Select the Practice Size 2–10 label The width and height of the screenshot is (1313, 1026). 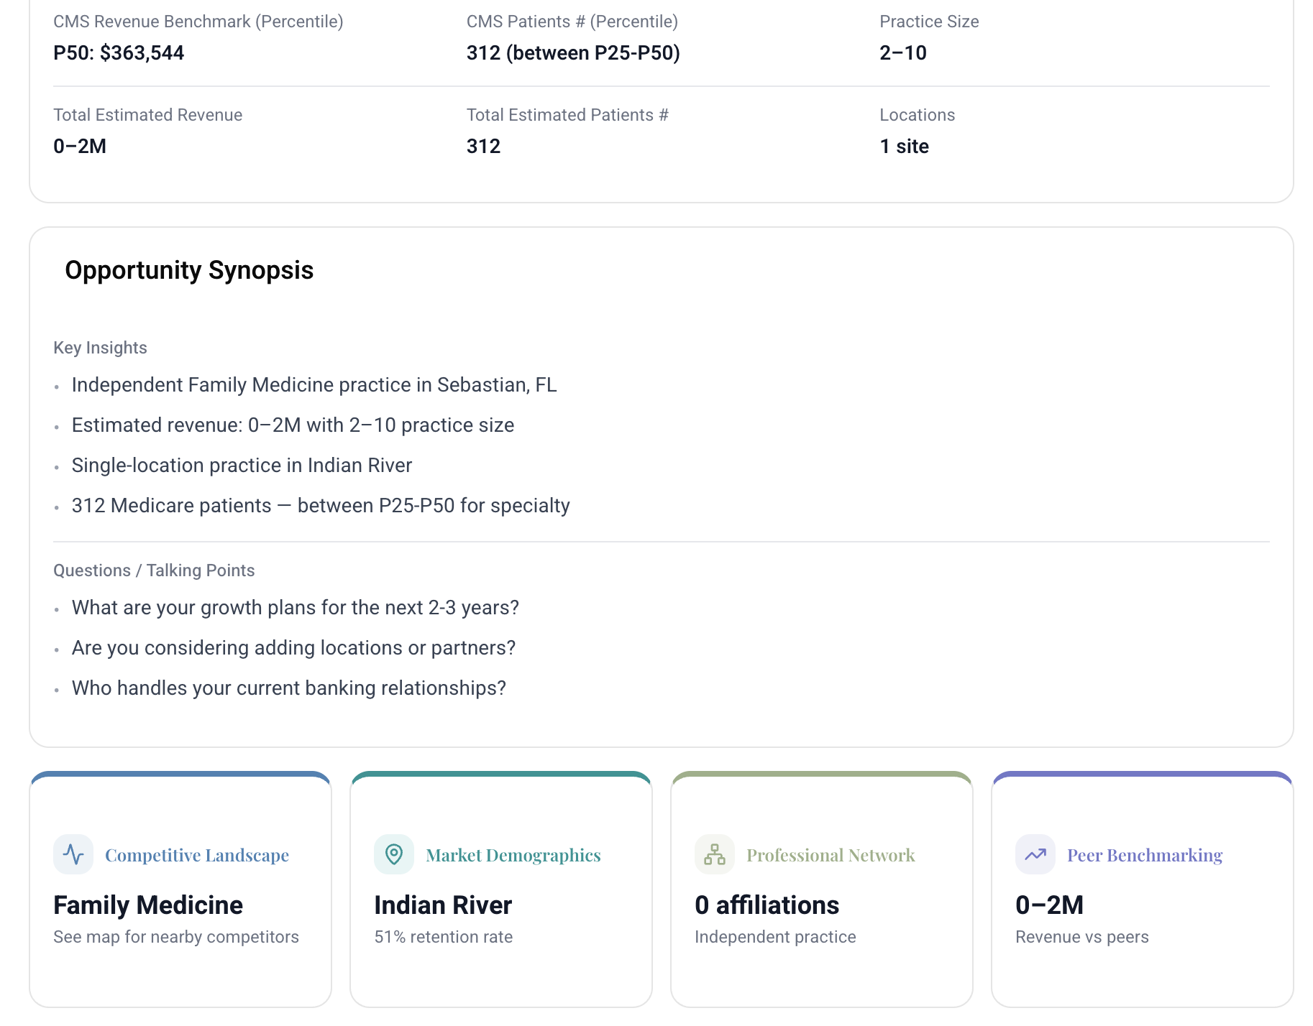903,52
